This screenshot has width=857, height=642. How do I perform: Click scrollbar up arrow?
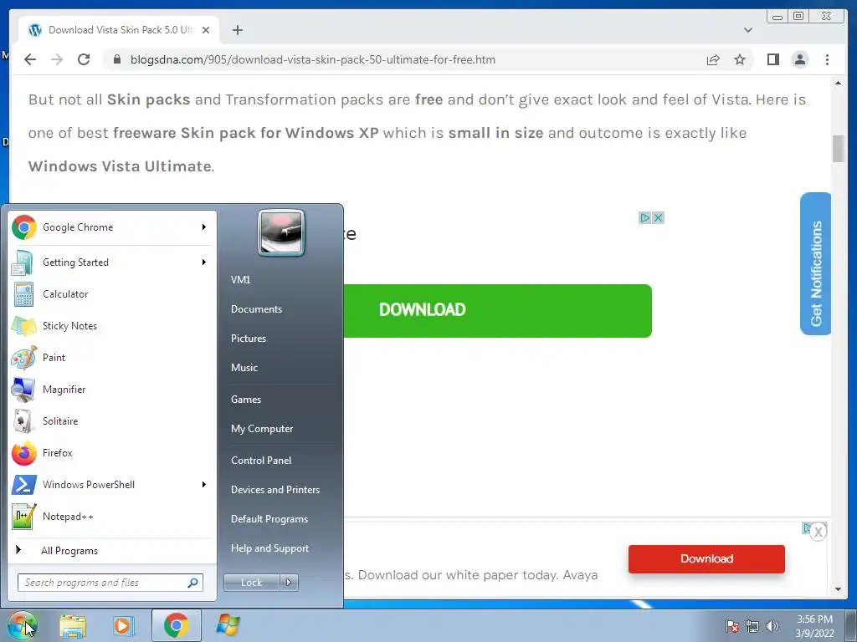pos(838,83)
